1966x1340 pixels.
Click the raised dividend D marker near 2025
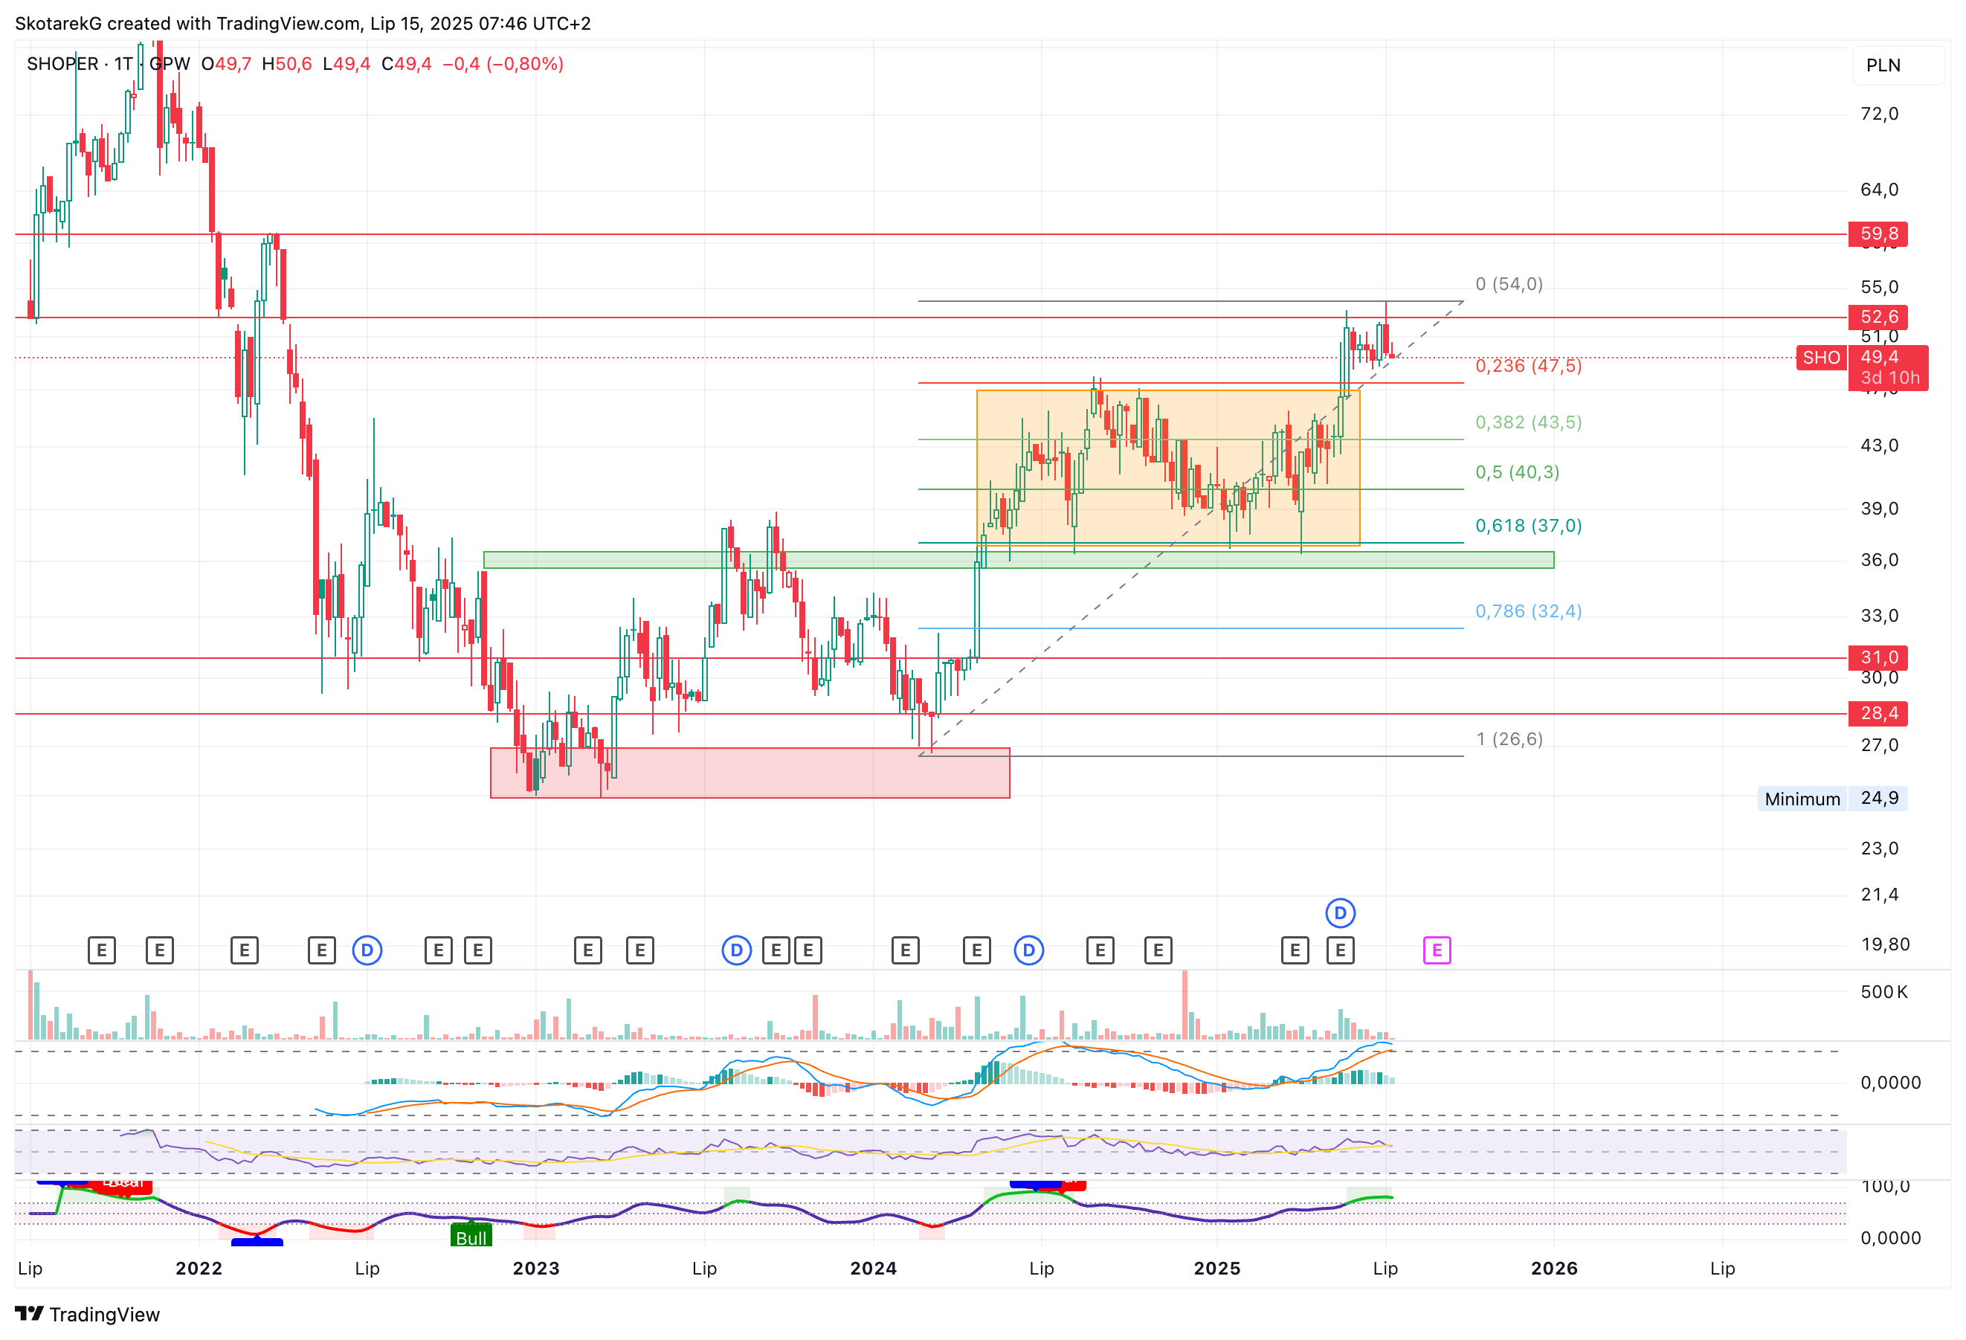coord(1340,912)
